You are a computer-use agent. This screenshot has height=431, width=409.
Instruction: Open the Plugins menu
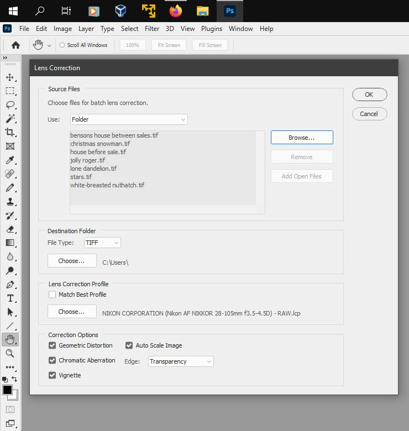212,29
